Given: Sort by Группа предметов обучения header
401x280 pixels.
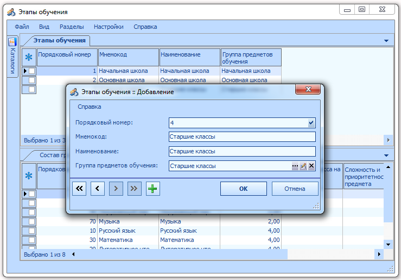Looking at the screenshot, I should (251, 57).
